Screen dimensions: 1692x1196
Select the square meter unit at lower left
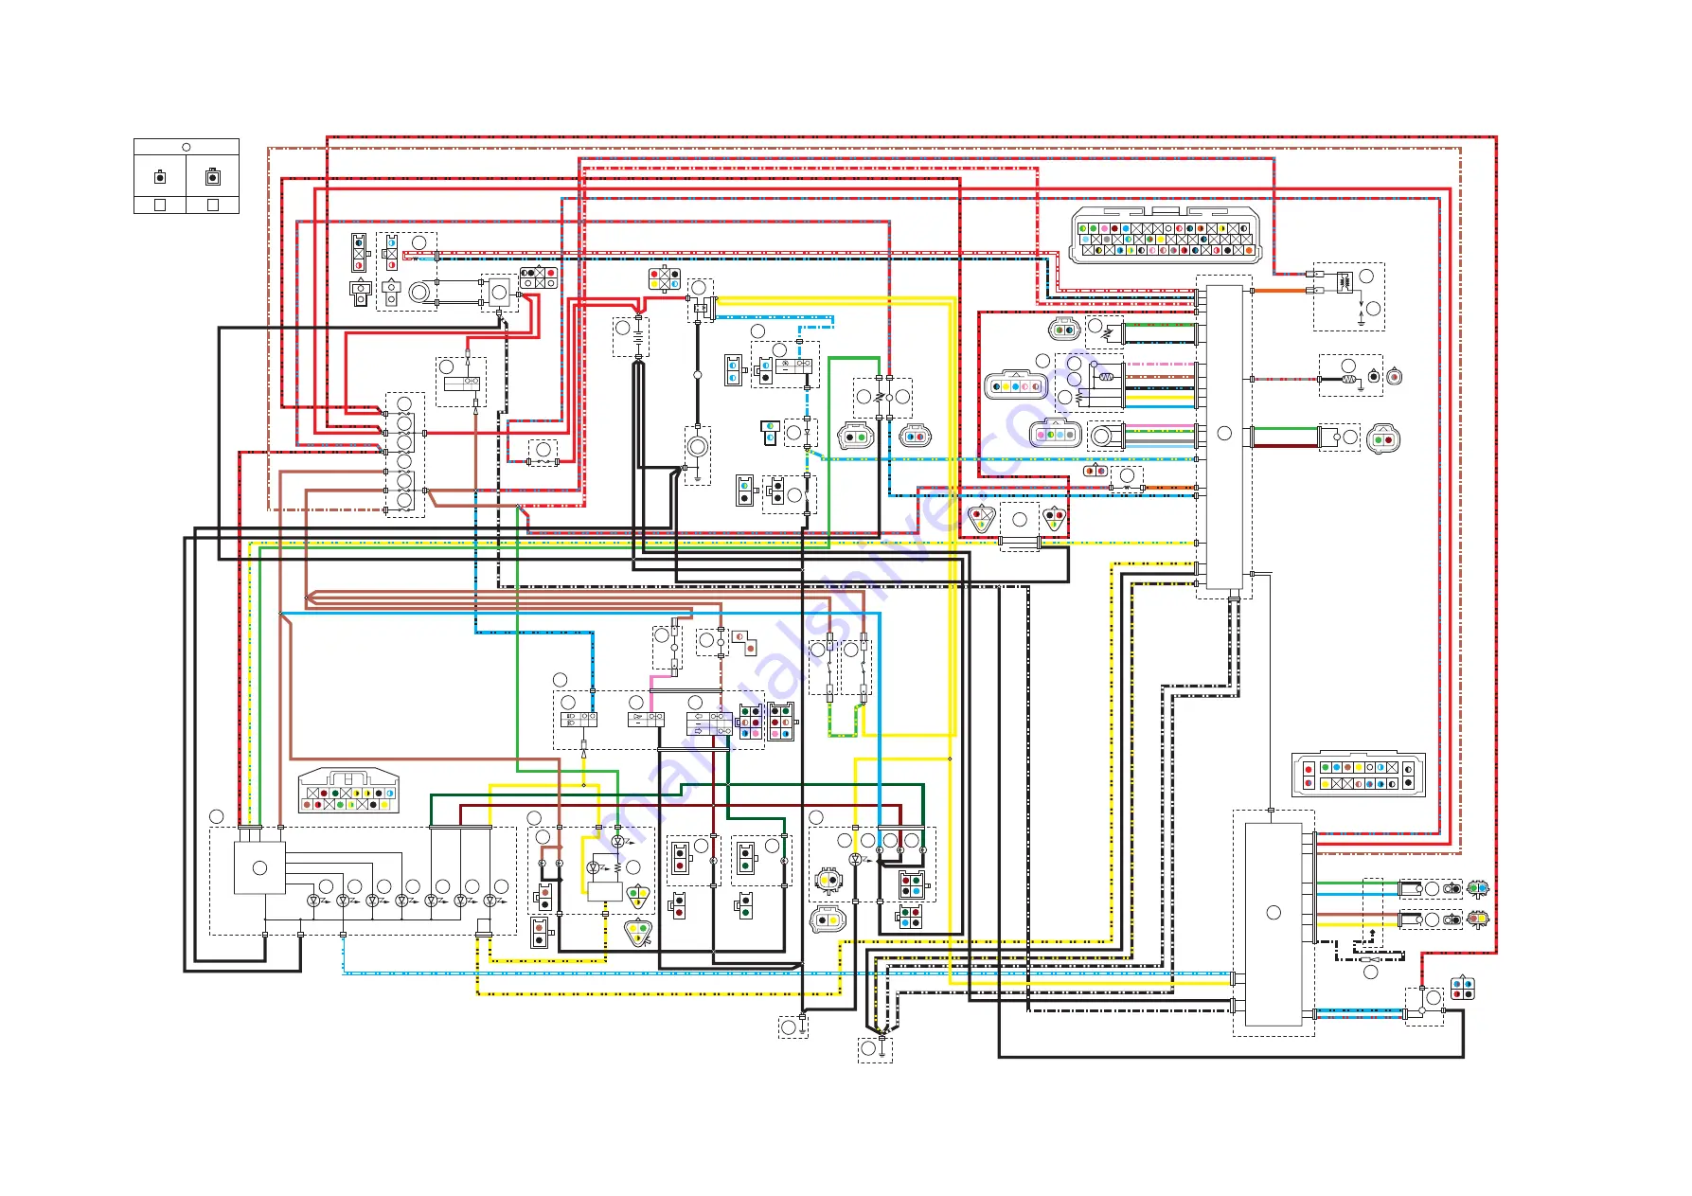click(259, 867)
